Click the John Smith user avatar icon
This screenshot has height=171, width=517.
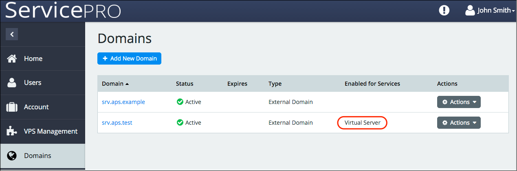pyautogui.click(x=470, y=11)
